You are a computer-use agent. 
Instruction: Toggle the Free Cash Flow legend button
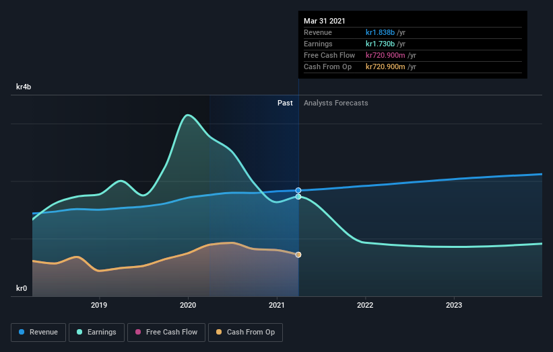pos(166,333)
